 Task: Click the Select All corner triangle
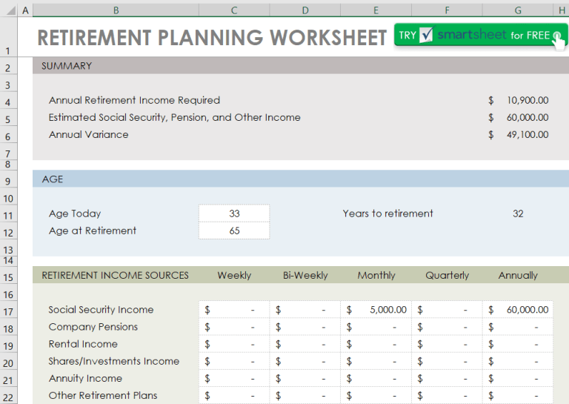[x=10, y=10]
